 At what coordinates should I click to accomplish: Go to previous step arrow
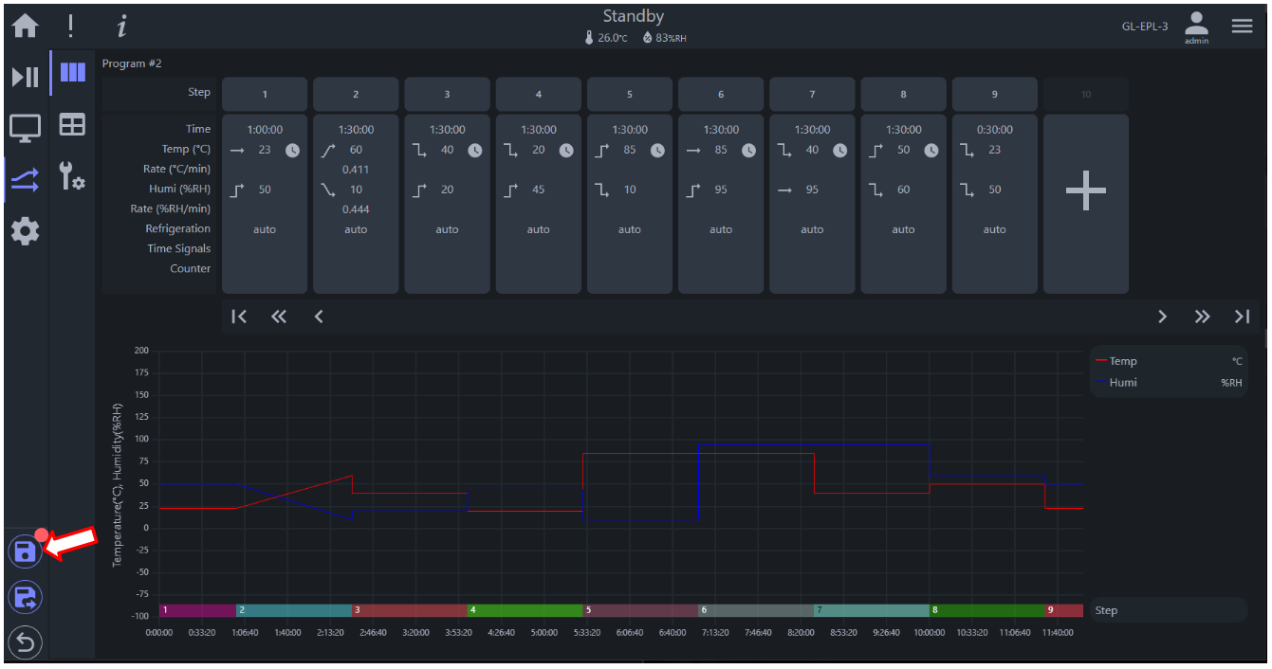tap(319, 316)
